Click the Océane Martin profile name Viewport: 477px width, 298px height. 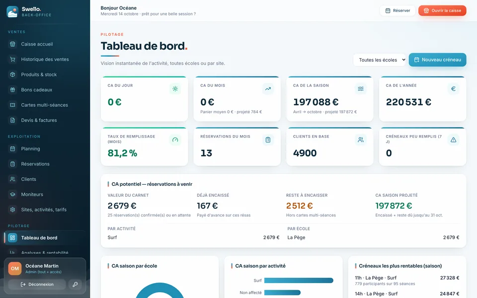pyautogui.click(x=42, y=266)
